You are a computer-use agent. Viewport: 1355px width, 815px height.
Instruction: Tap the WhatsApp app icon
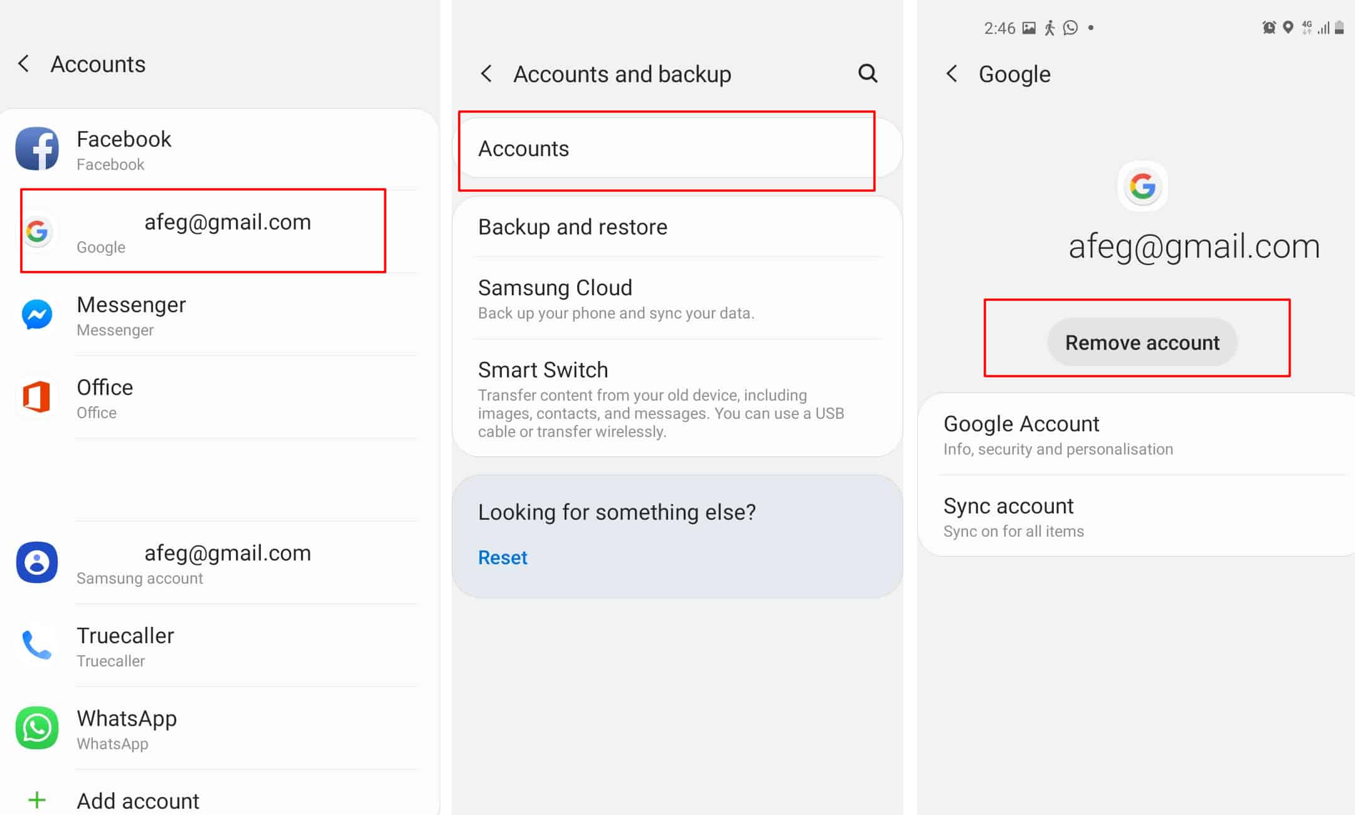[37, 728]
